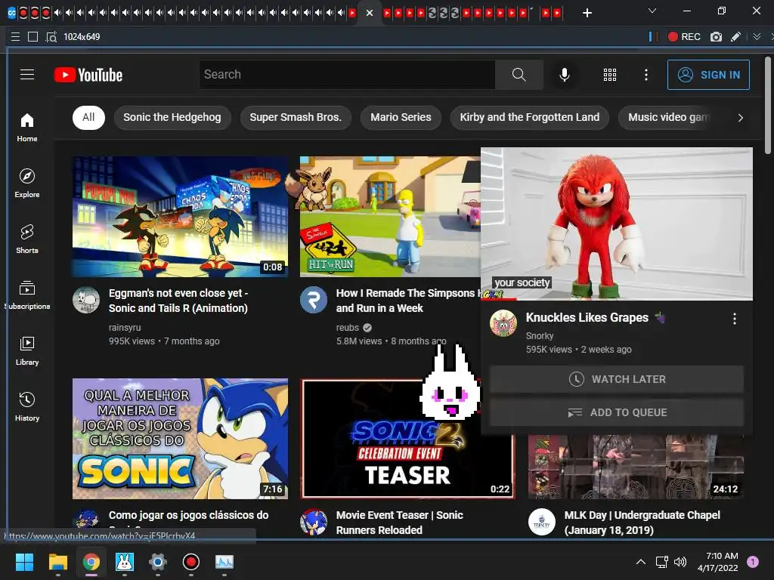
Task: Click the REC record button
Action: coord(683,36)
